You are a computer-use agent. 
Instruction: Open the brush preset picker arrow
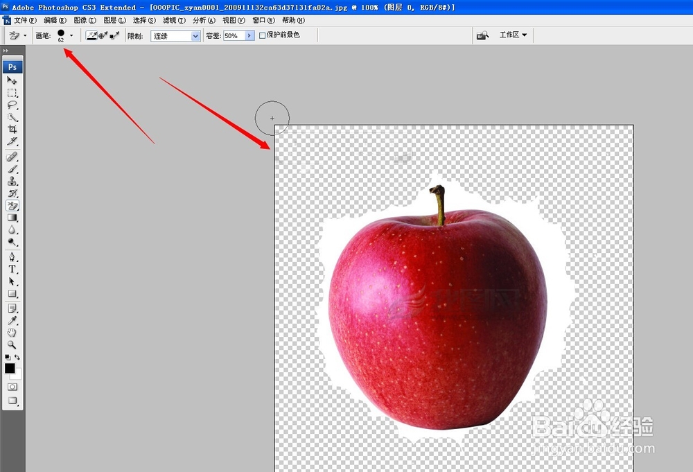71,35
